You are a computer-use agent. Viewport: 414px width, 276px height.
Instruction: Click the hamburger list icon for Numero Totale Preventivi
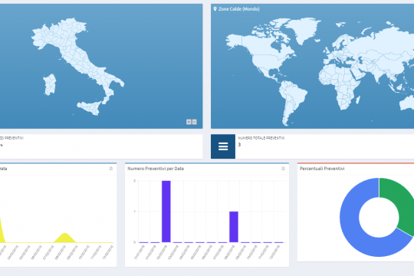223,146
